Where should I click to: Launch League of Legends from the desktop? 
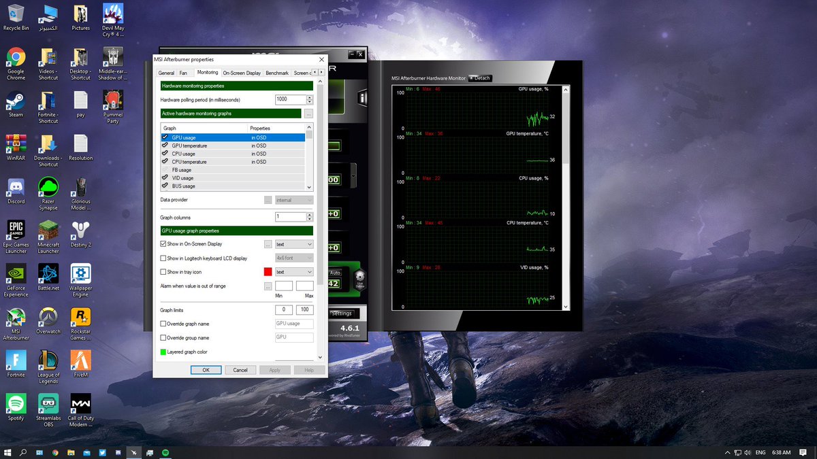(48, 367)
